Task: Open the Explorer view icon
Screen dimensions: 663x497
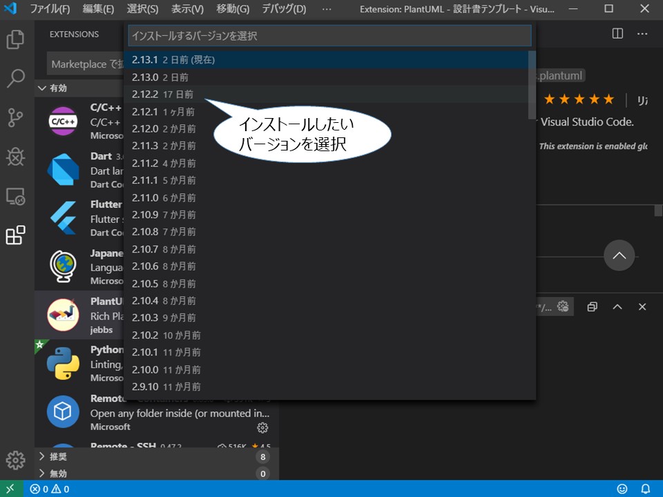Action: 15,41
